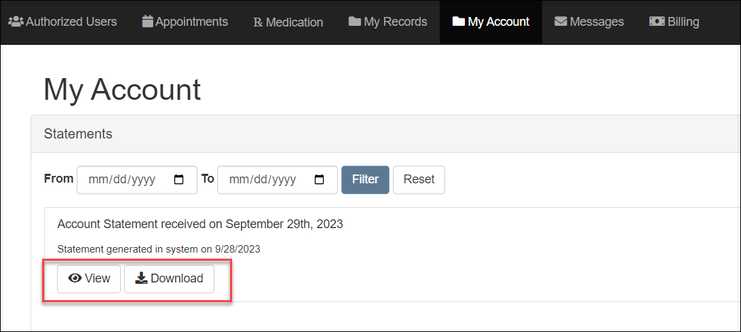Open the Appointments tab
741x332 pixels.
[185, 22]
